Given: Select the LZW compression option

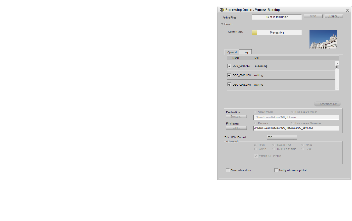Looking at the screenshot, I should coord(302,149).
